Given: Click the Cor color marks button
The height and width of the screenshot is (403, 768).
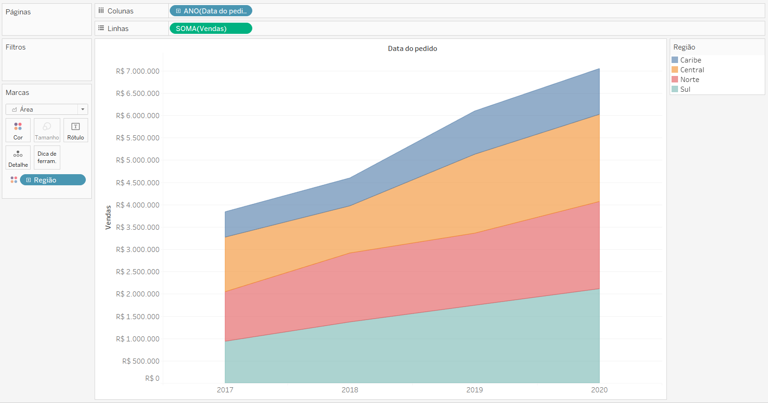Looking at the screenshot, I should (18, 130).
